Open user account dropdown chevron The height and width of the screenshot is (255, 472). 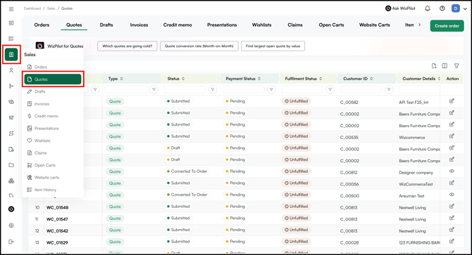pyautogui.click(x=465, y=8)
